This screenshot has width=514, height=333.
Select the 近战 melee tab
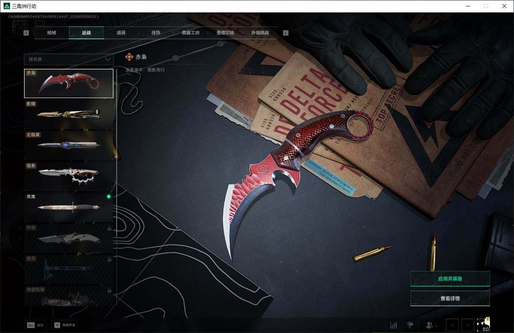[x=86, y=33]
